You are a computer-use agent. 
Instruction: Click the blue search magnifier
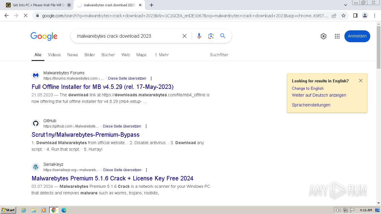coord(223,36)
